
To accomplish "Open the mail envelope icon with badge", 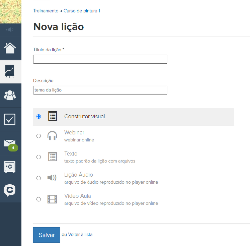I will tap(10, 143).
